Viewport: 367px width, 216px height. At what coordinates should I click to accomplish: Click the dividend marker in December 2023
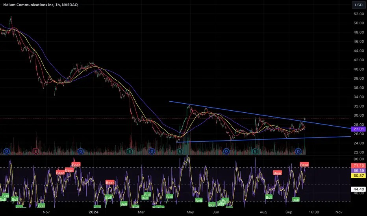[80, 151]
